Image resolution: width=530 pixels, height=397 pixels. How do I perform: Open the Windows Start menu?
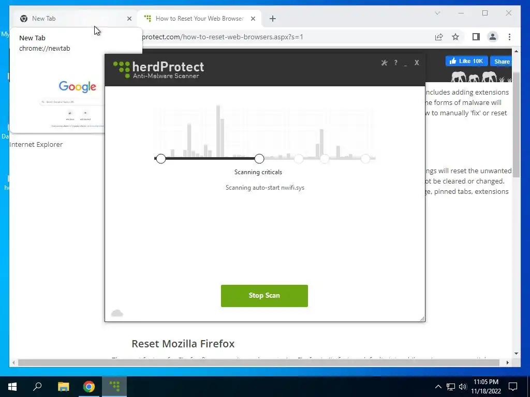tap(12, 387)
